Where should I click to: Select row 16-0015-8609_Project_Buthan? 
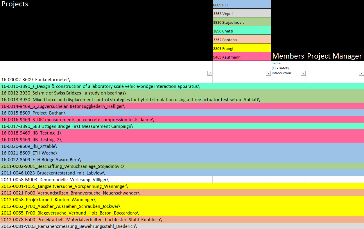click(182, 113)
